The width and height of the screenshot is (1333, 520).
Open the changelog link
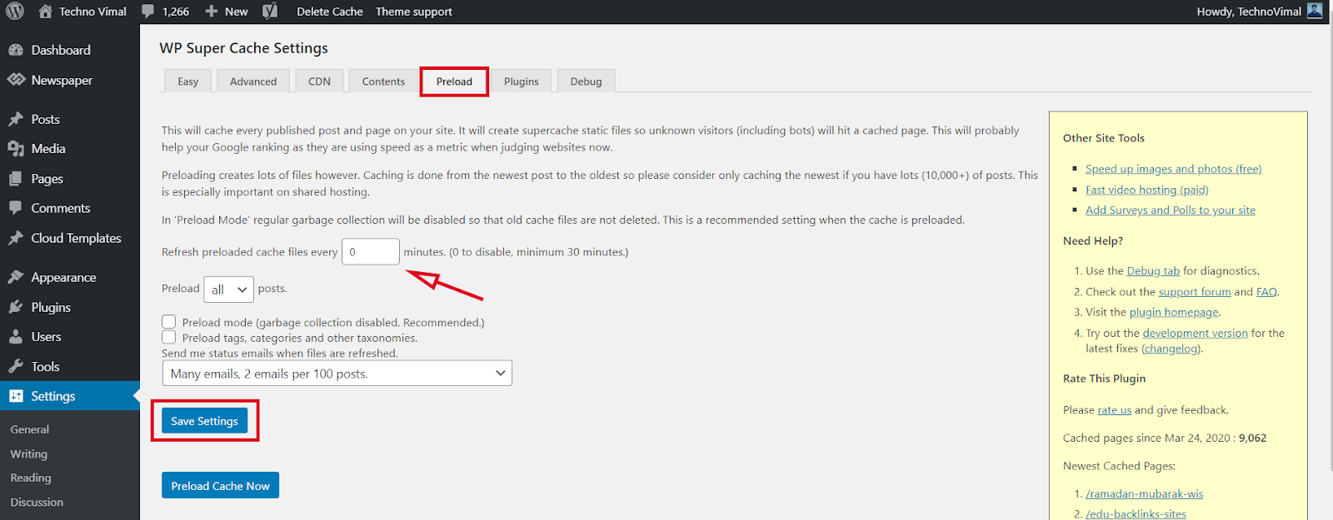click(1171, 349)
